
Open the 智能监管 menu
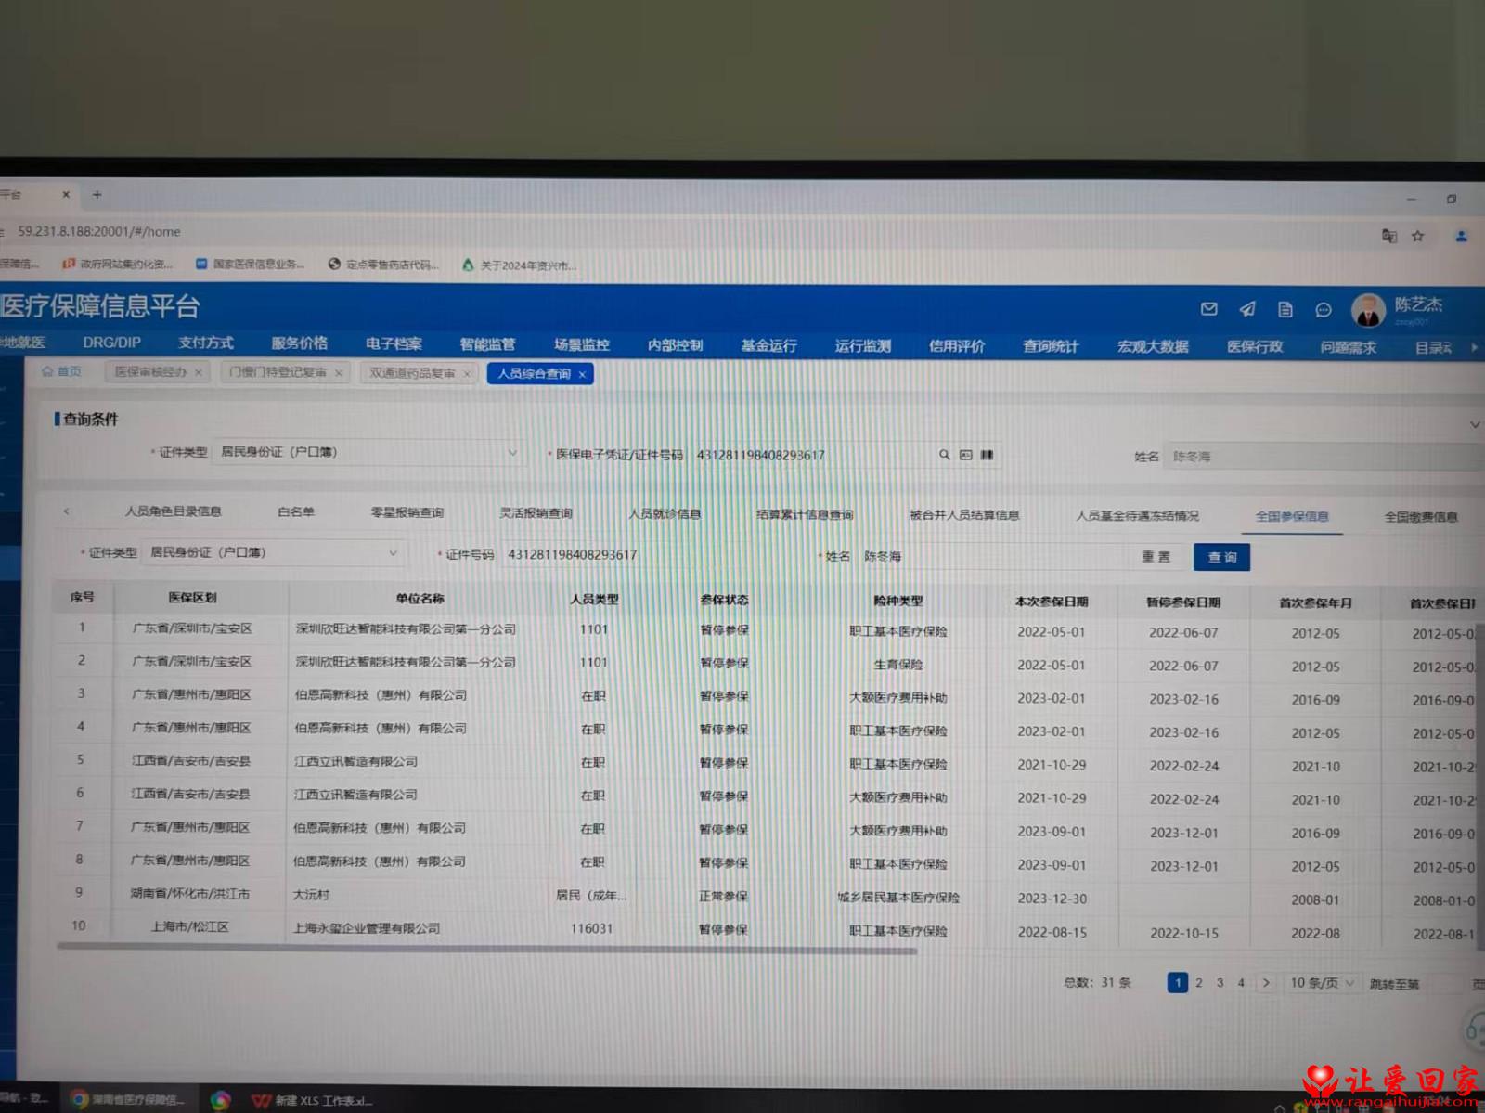[x=487, y=344]
